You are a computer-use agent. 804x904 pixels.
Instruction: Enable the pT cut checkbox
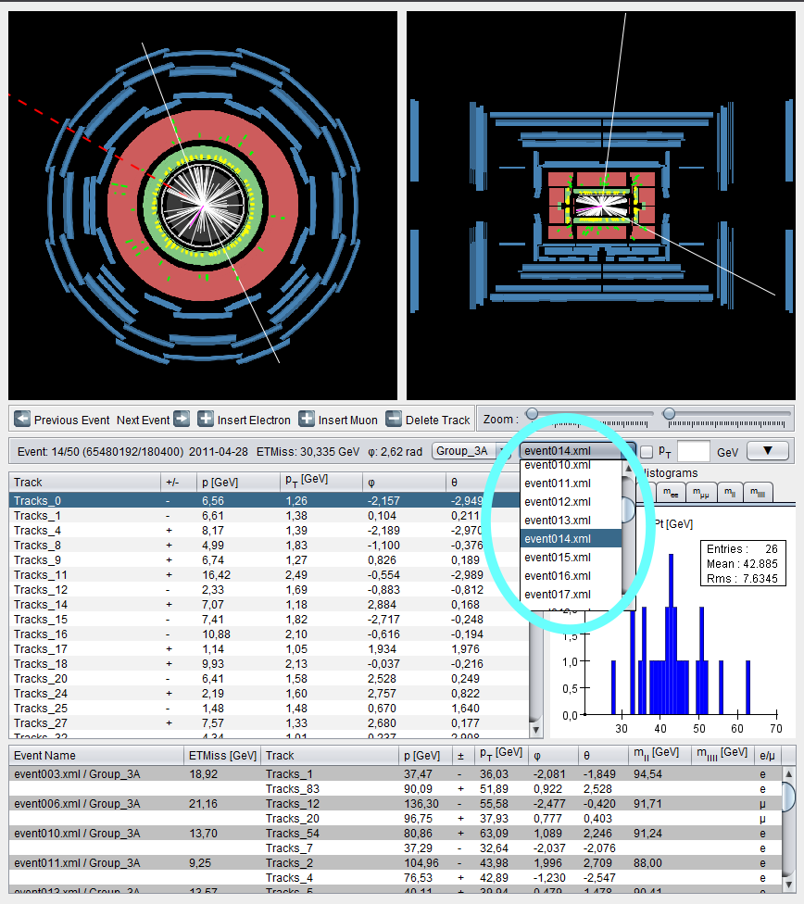647,452
